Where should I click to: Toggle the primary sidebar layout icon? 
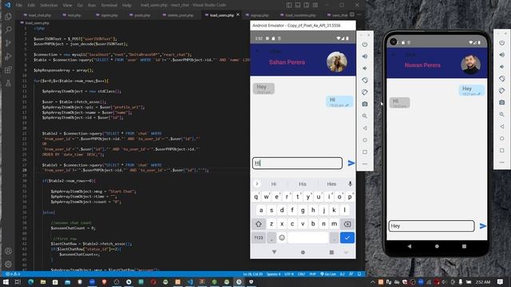coord(289,5)
